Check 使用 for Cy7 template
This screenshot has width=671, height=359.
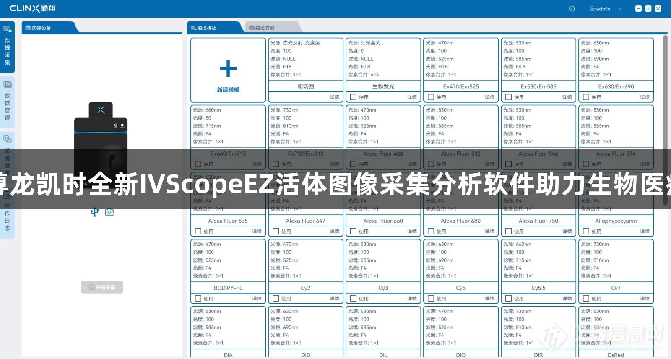(586, 299)
